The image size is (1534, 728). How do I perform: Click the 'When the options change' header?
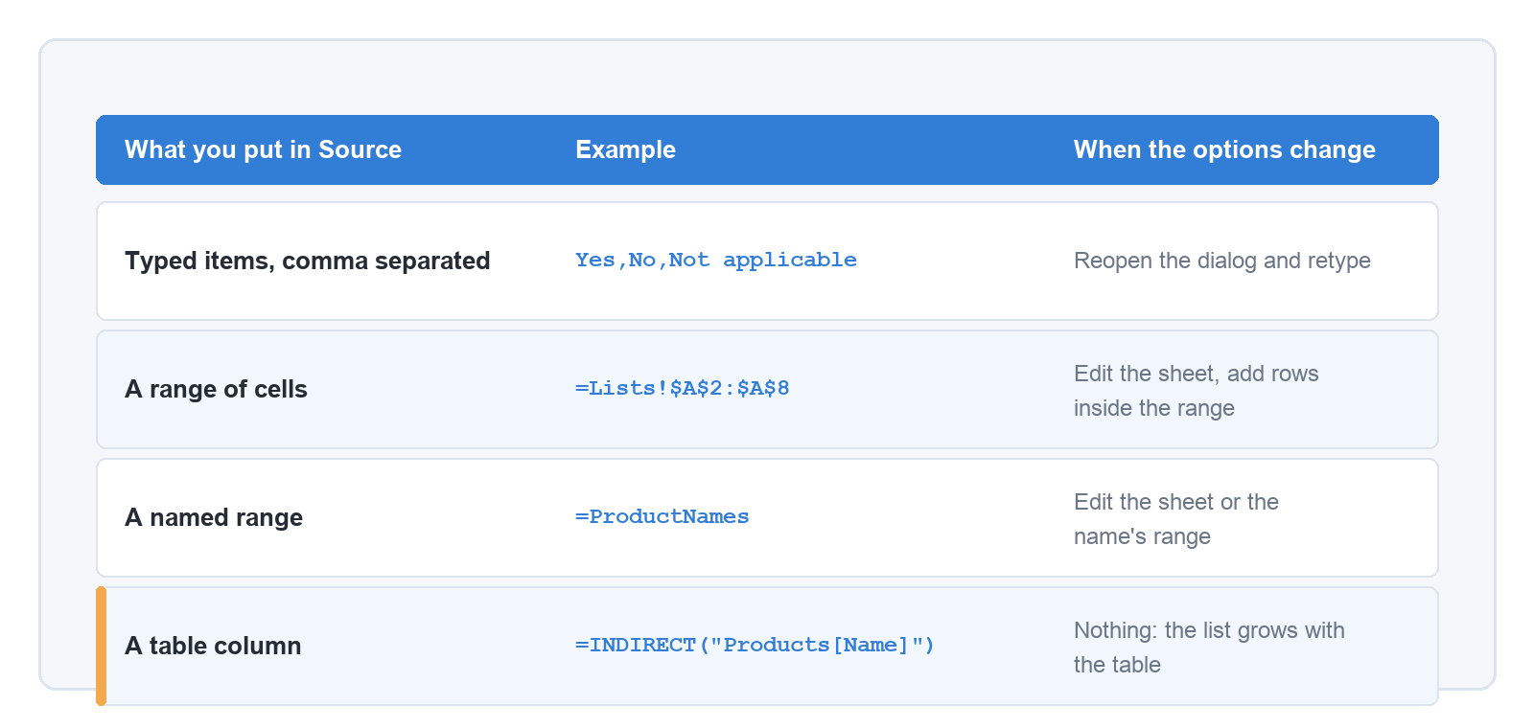click(x=1224, y=149)
